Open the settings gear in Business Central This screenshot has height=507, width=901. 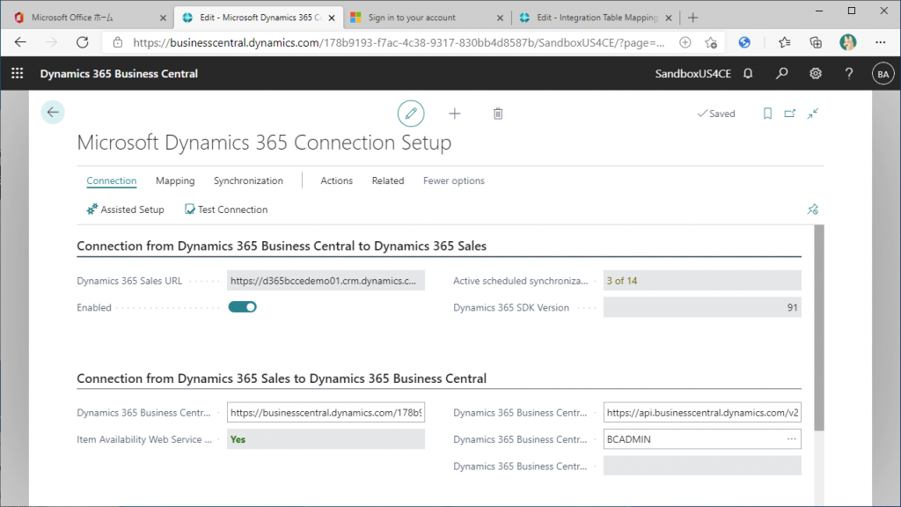point(816,74)
